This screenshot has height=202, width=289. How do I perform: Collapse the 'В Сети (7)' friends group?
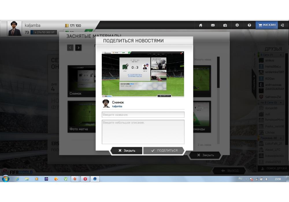coord(281,55)
